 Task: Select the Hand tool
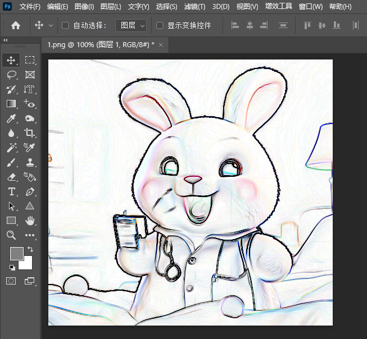pyautogui.click(x=30, y=221)
